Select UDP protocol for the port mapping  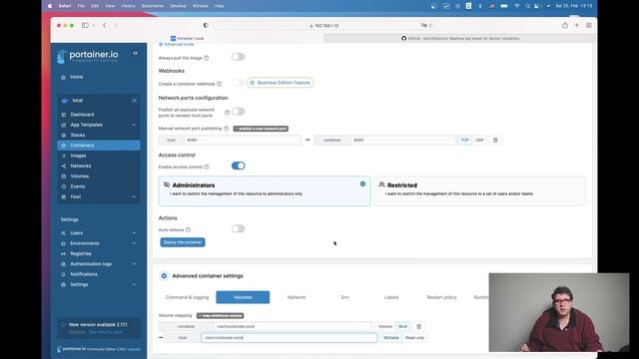[x=479, y=140]
